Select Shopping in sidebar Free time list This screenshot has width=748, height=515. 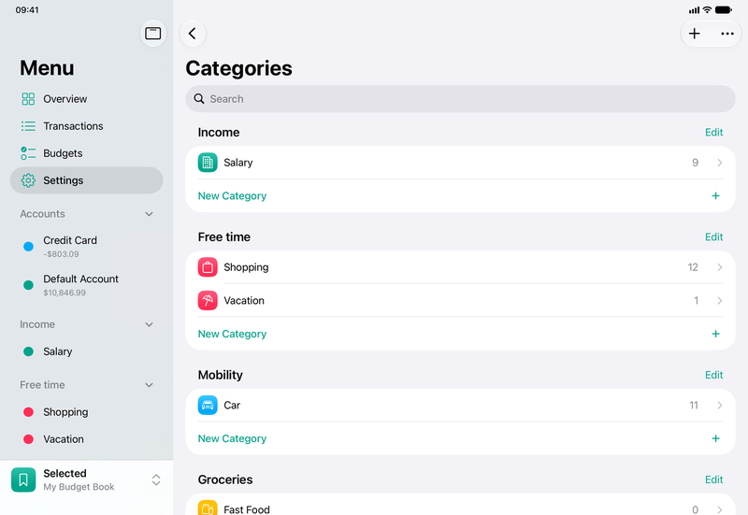point(86,412)
